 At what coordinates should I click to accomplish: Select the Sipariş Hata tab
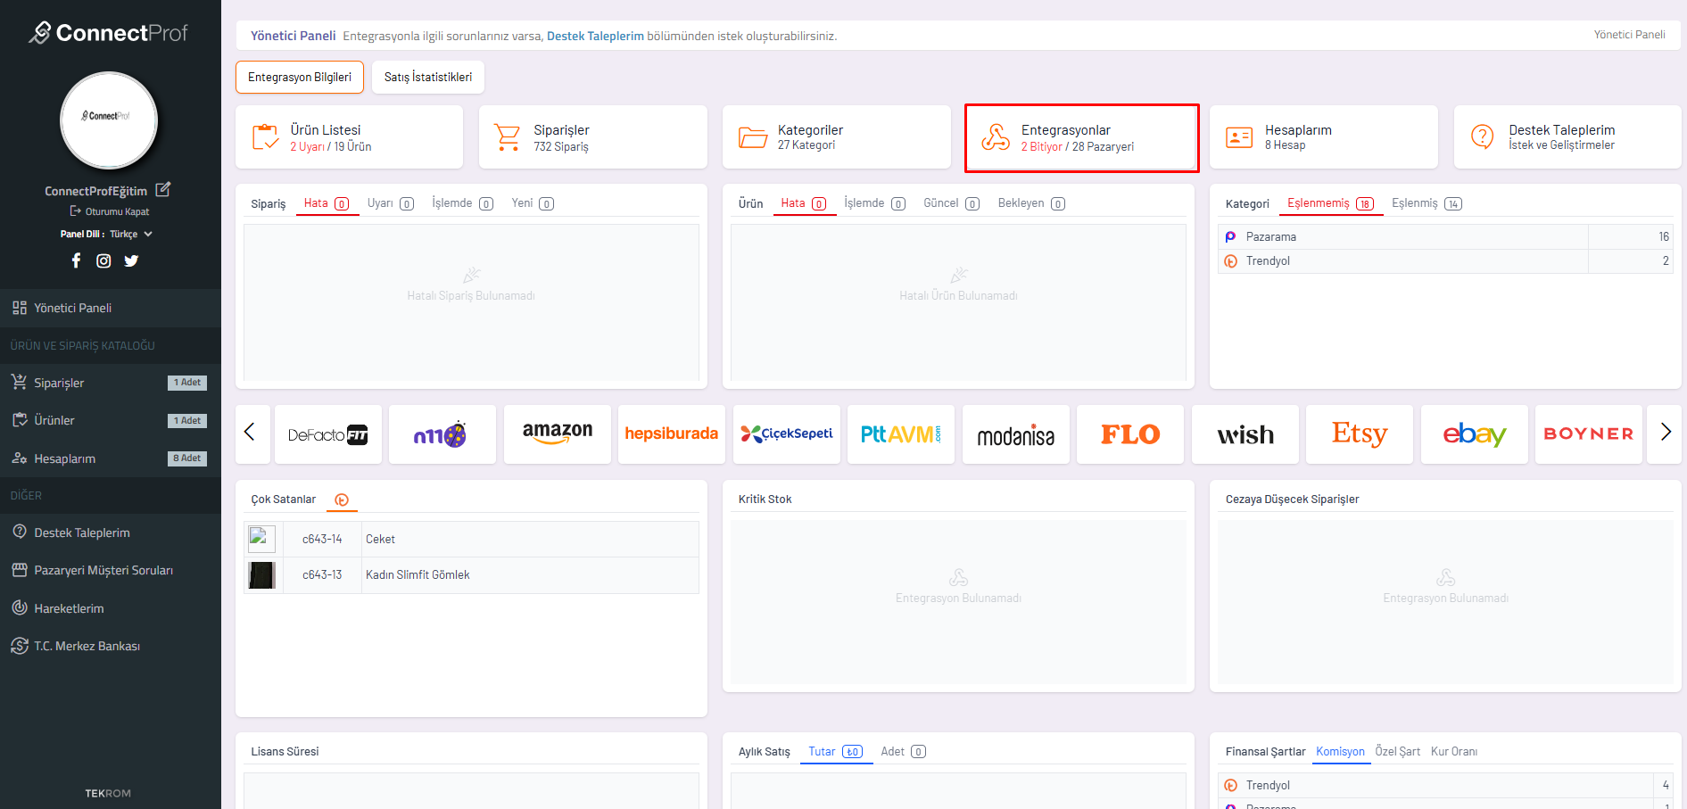click(327, 203)
